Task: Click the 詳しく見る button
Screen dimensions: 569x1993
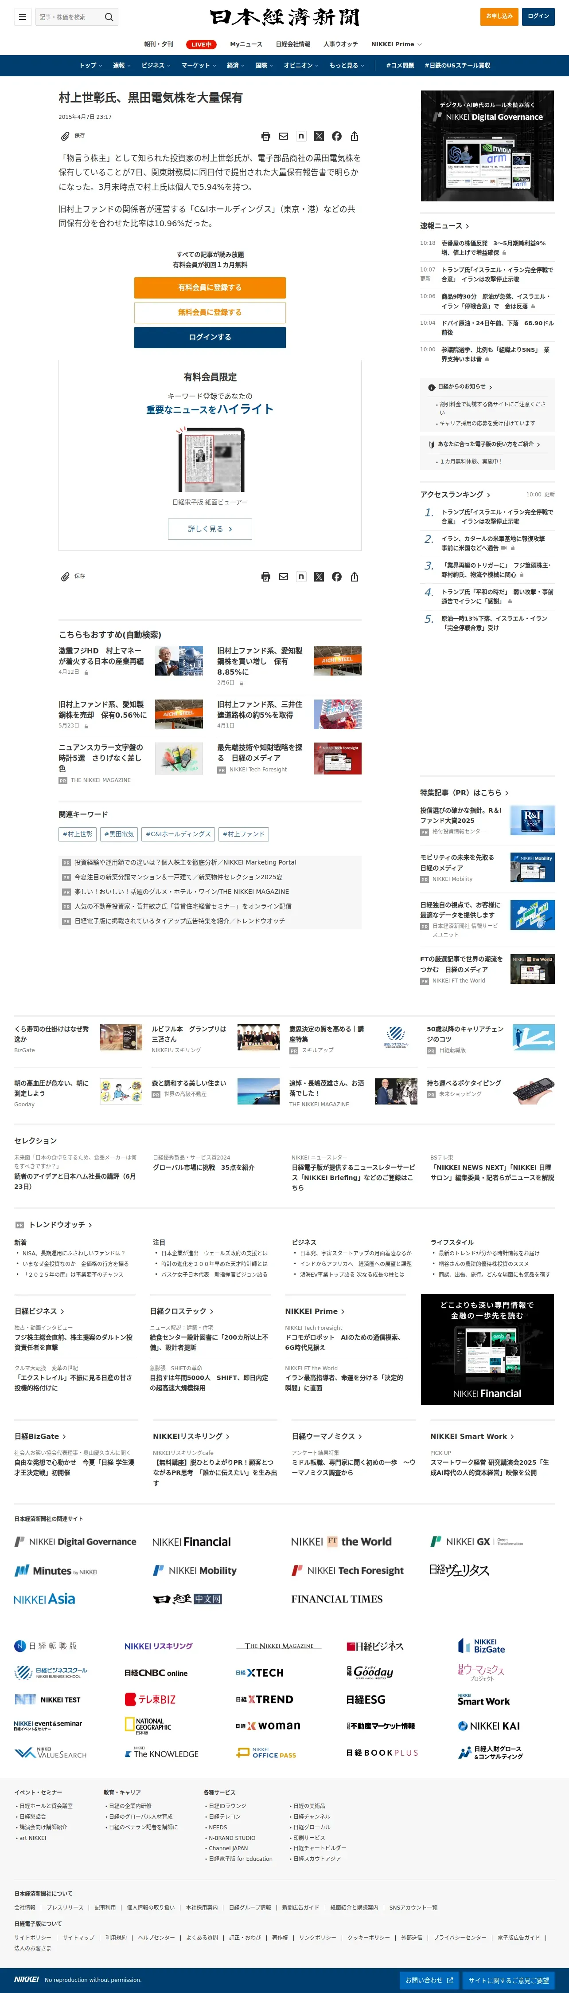Action: pyautogui.click(x=210, y=529)
